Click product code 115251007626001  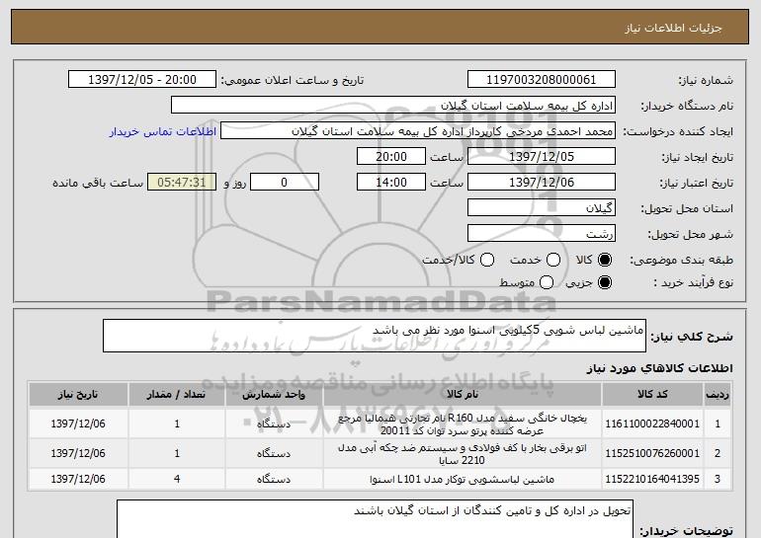(652, 454)
